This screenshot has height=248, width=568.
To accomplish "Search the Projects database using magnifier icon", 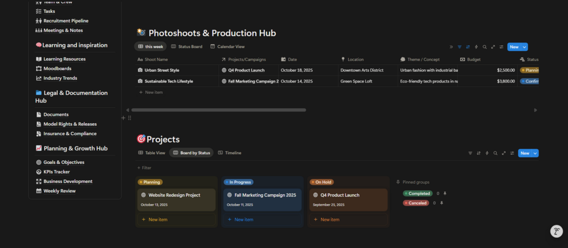I will tap(495, 153).
